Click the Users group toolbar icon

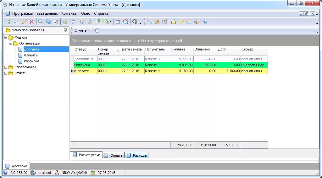[x=189, y=22]
